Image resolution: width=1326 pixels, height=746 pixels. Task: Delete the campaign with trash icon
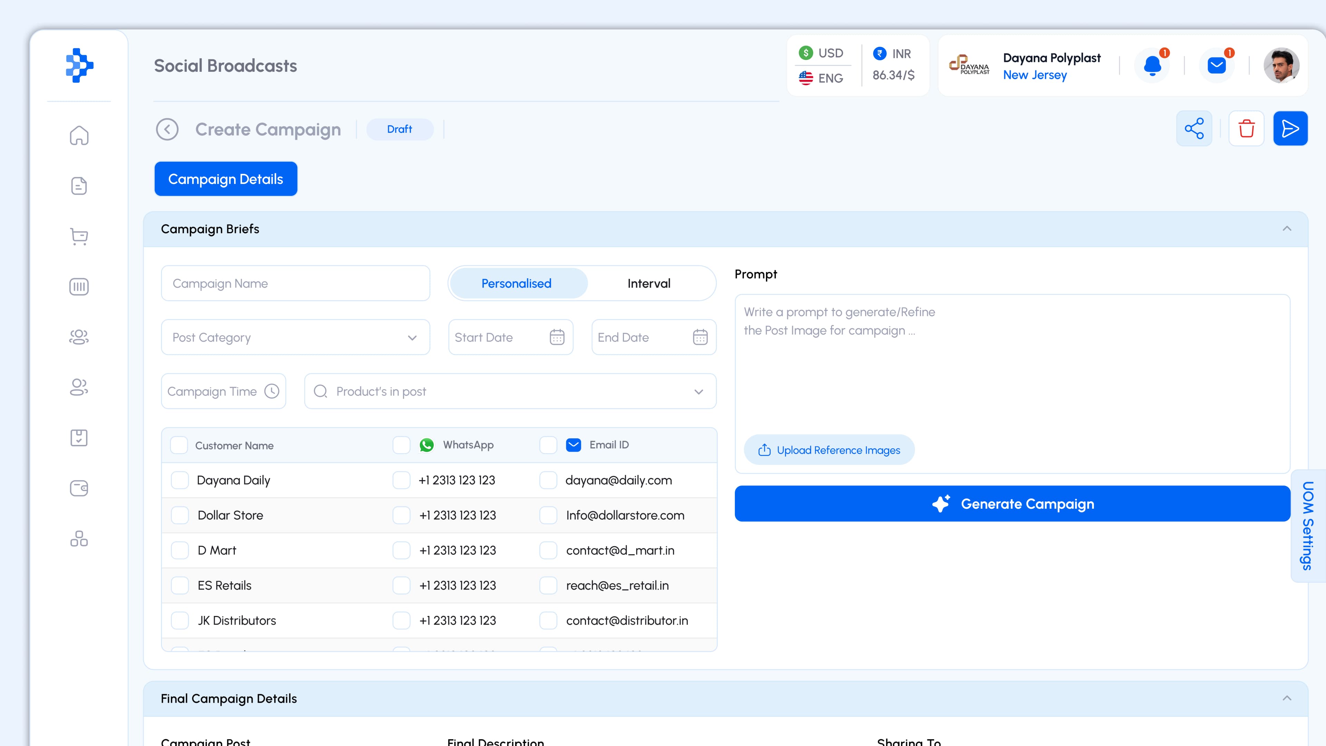click(1246, 129)
